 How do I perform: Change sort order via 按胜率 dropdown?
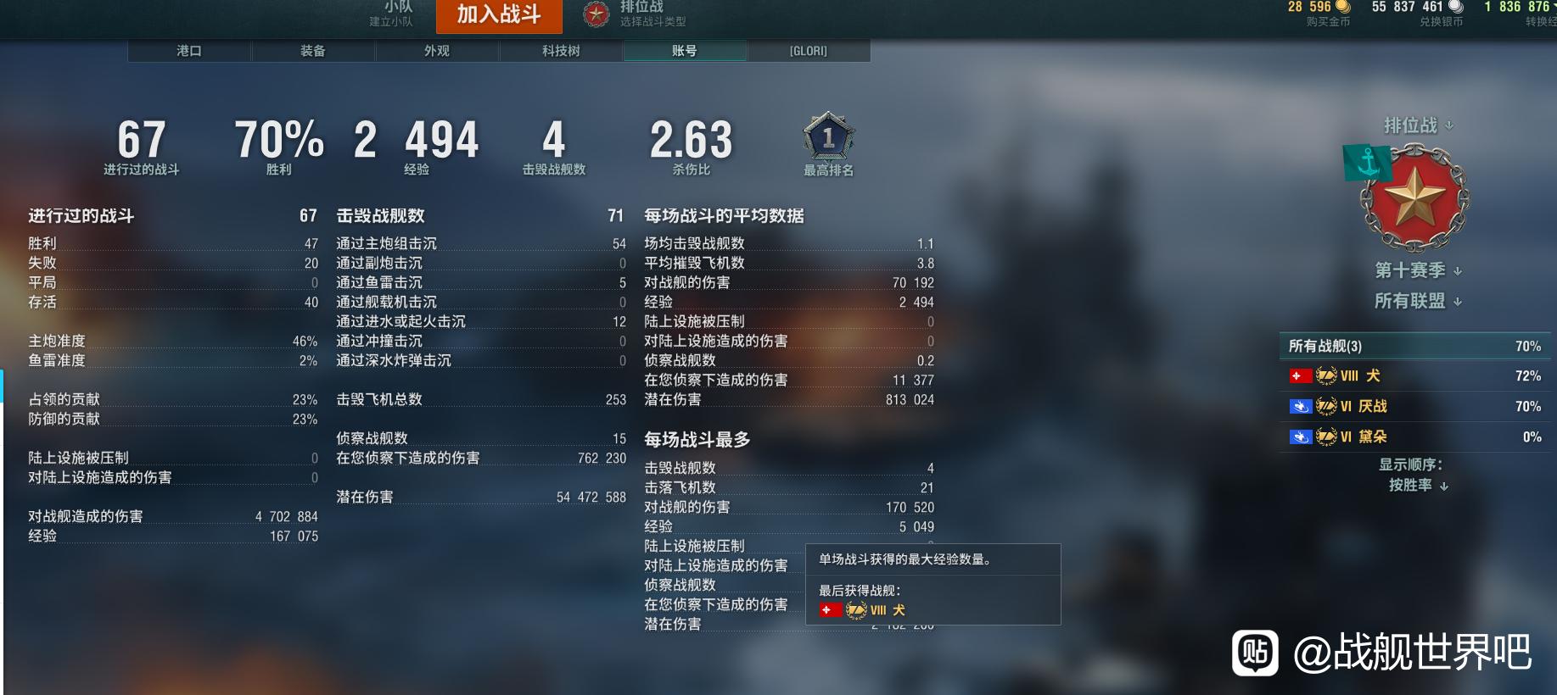[1419, 486]
